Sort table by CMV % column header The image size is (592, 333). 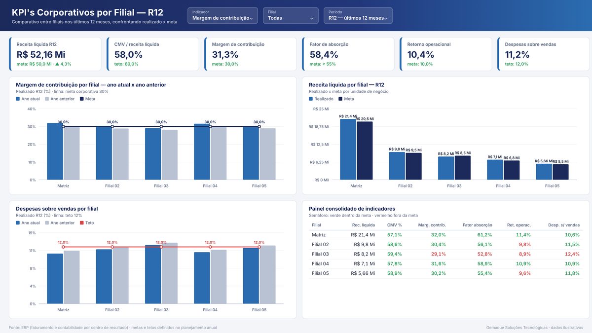pos(394,225)
